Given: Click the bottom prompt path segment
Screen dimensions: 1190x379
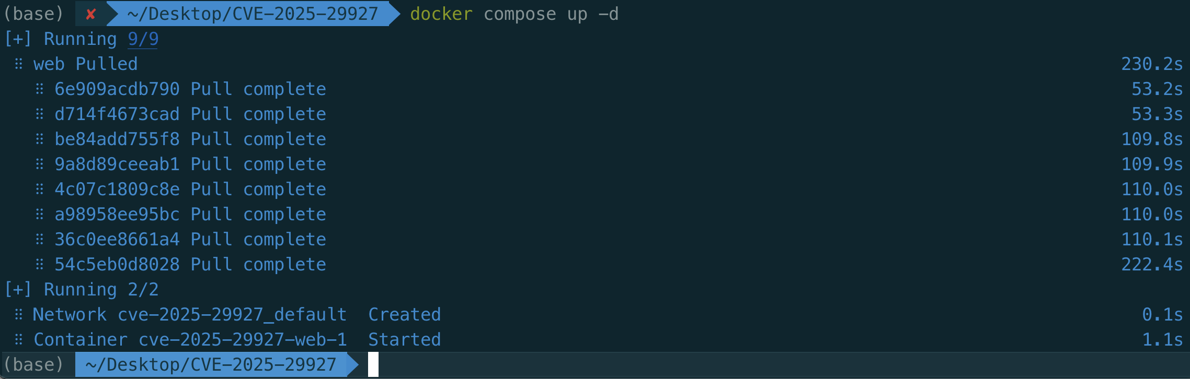Looking at the screenshot, I should pos(211,364).
